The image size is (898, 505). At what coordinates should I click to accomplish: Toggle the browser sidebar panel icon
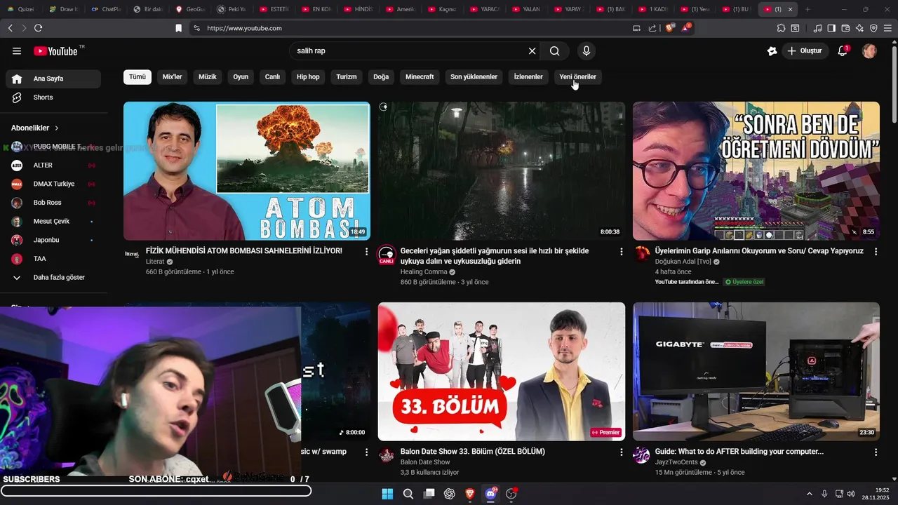tap(831, 28)
